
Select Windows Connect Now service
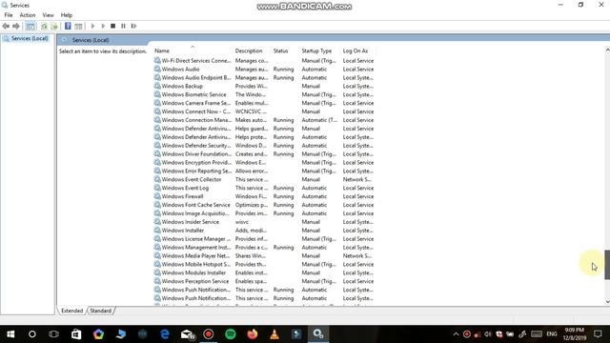point(264,111)
